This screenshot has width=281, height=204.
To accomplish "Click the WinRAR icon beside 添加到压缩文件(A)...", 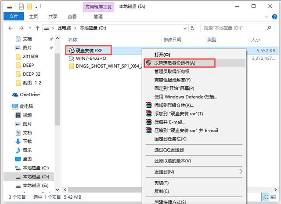I will coord(148,106).
